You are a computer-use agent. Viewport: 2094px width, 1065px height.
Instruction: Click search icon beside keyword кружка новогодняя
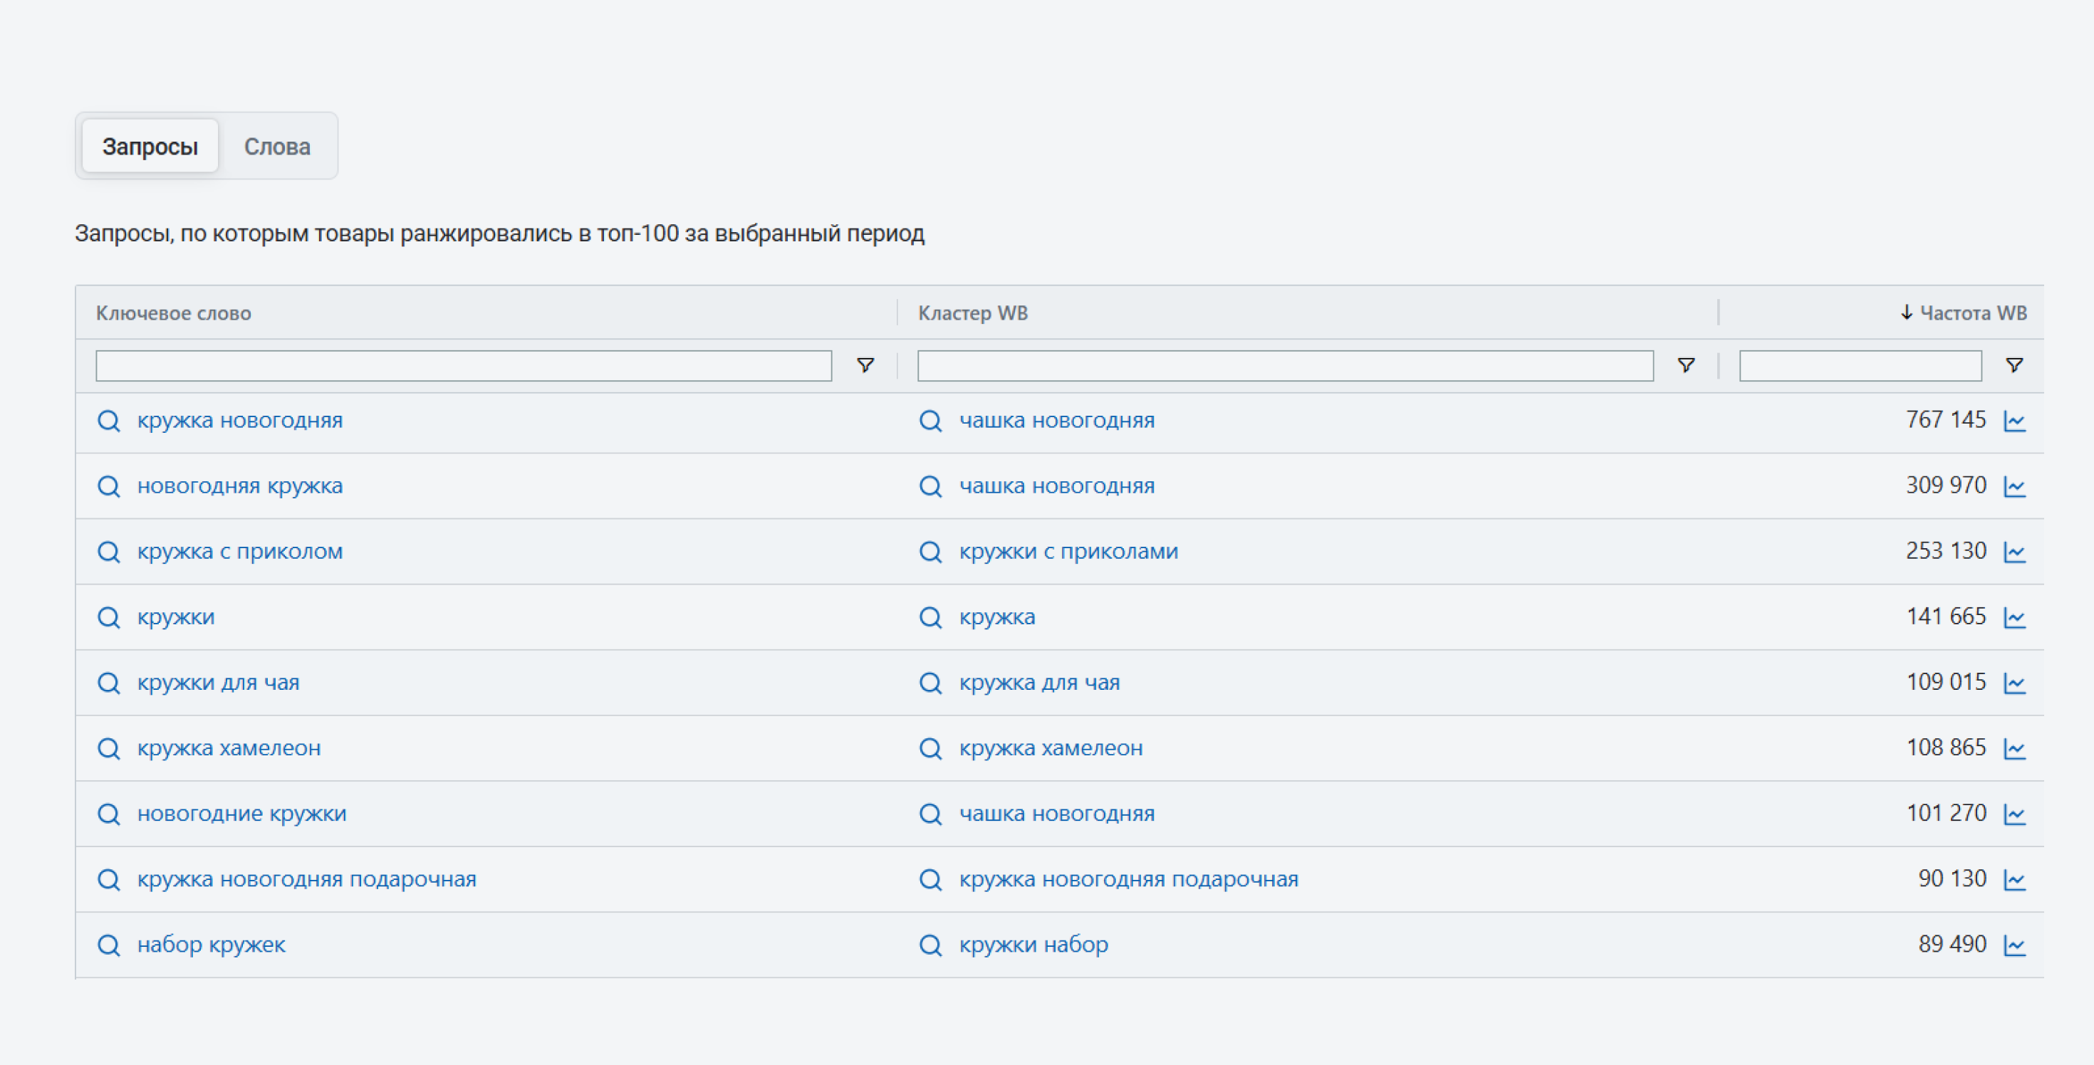click(x=109, y=421)
